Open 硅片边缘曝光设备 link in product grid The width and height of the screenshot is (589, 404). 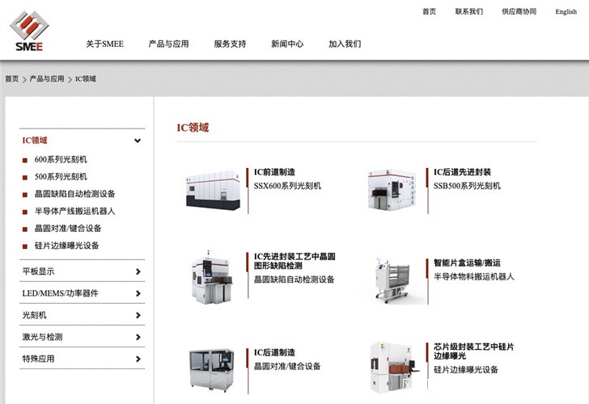pyautogui.click(x=466, y=369)
